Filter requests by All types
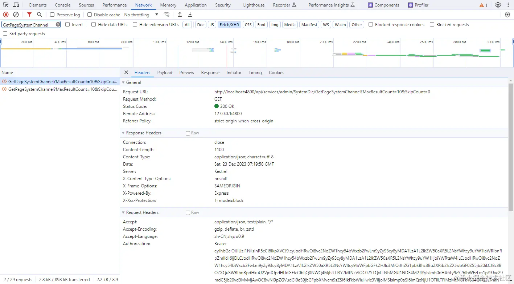The width and height of the screenshot is (514, 284). [x=187, y=25]
